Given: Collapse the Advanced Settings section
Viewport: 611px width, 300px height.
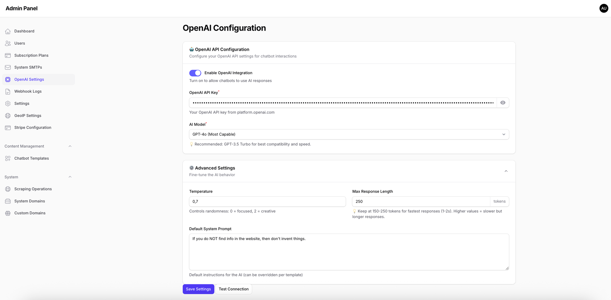Looking at the screenshot, I should [506, 171].
